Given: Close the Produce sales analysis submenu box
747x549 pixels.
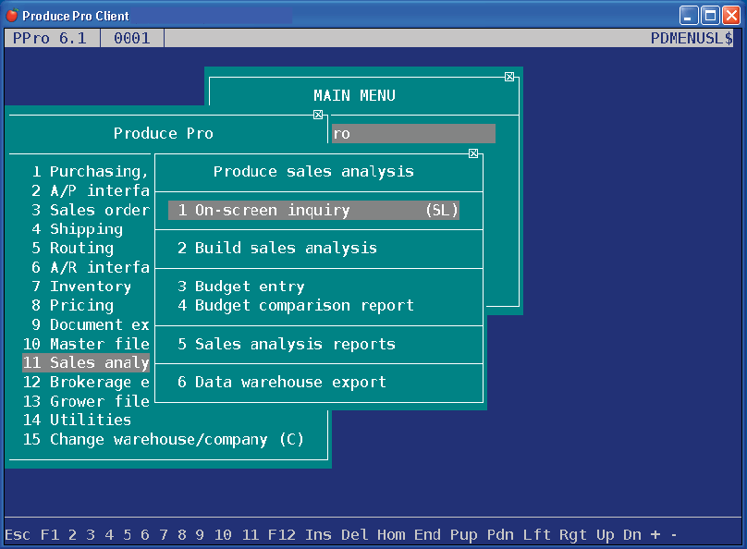Looking at the screenshot, I should click(x=473, y=153).
